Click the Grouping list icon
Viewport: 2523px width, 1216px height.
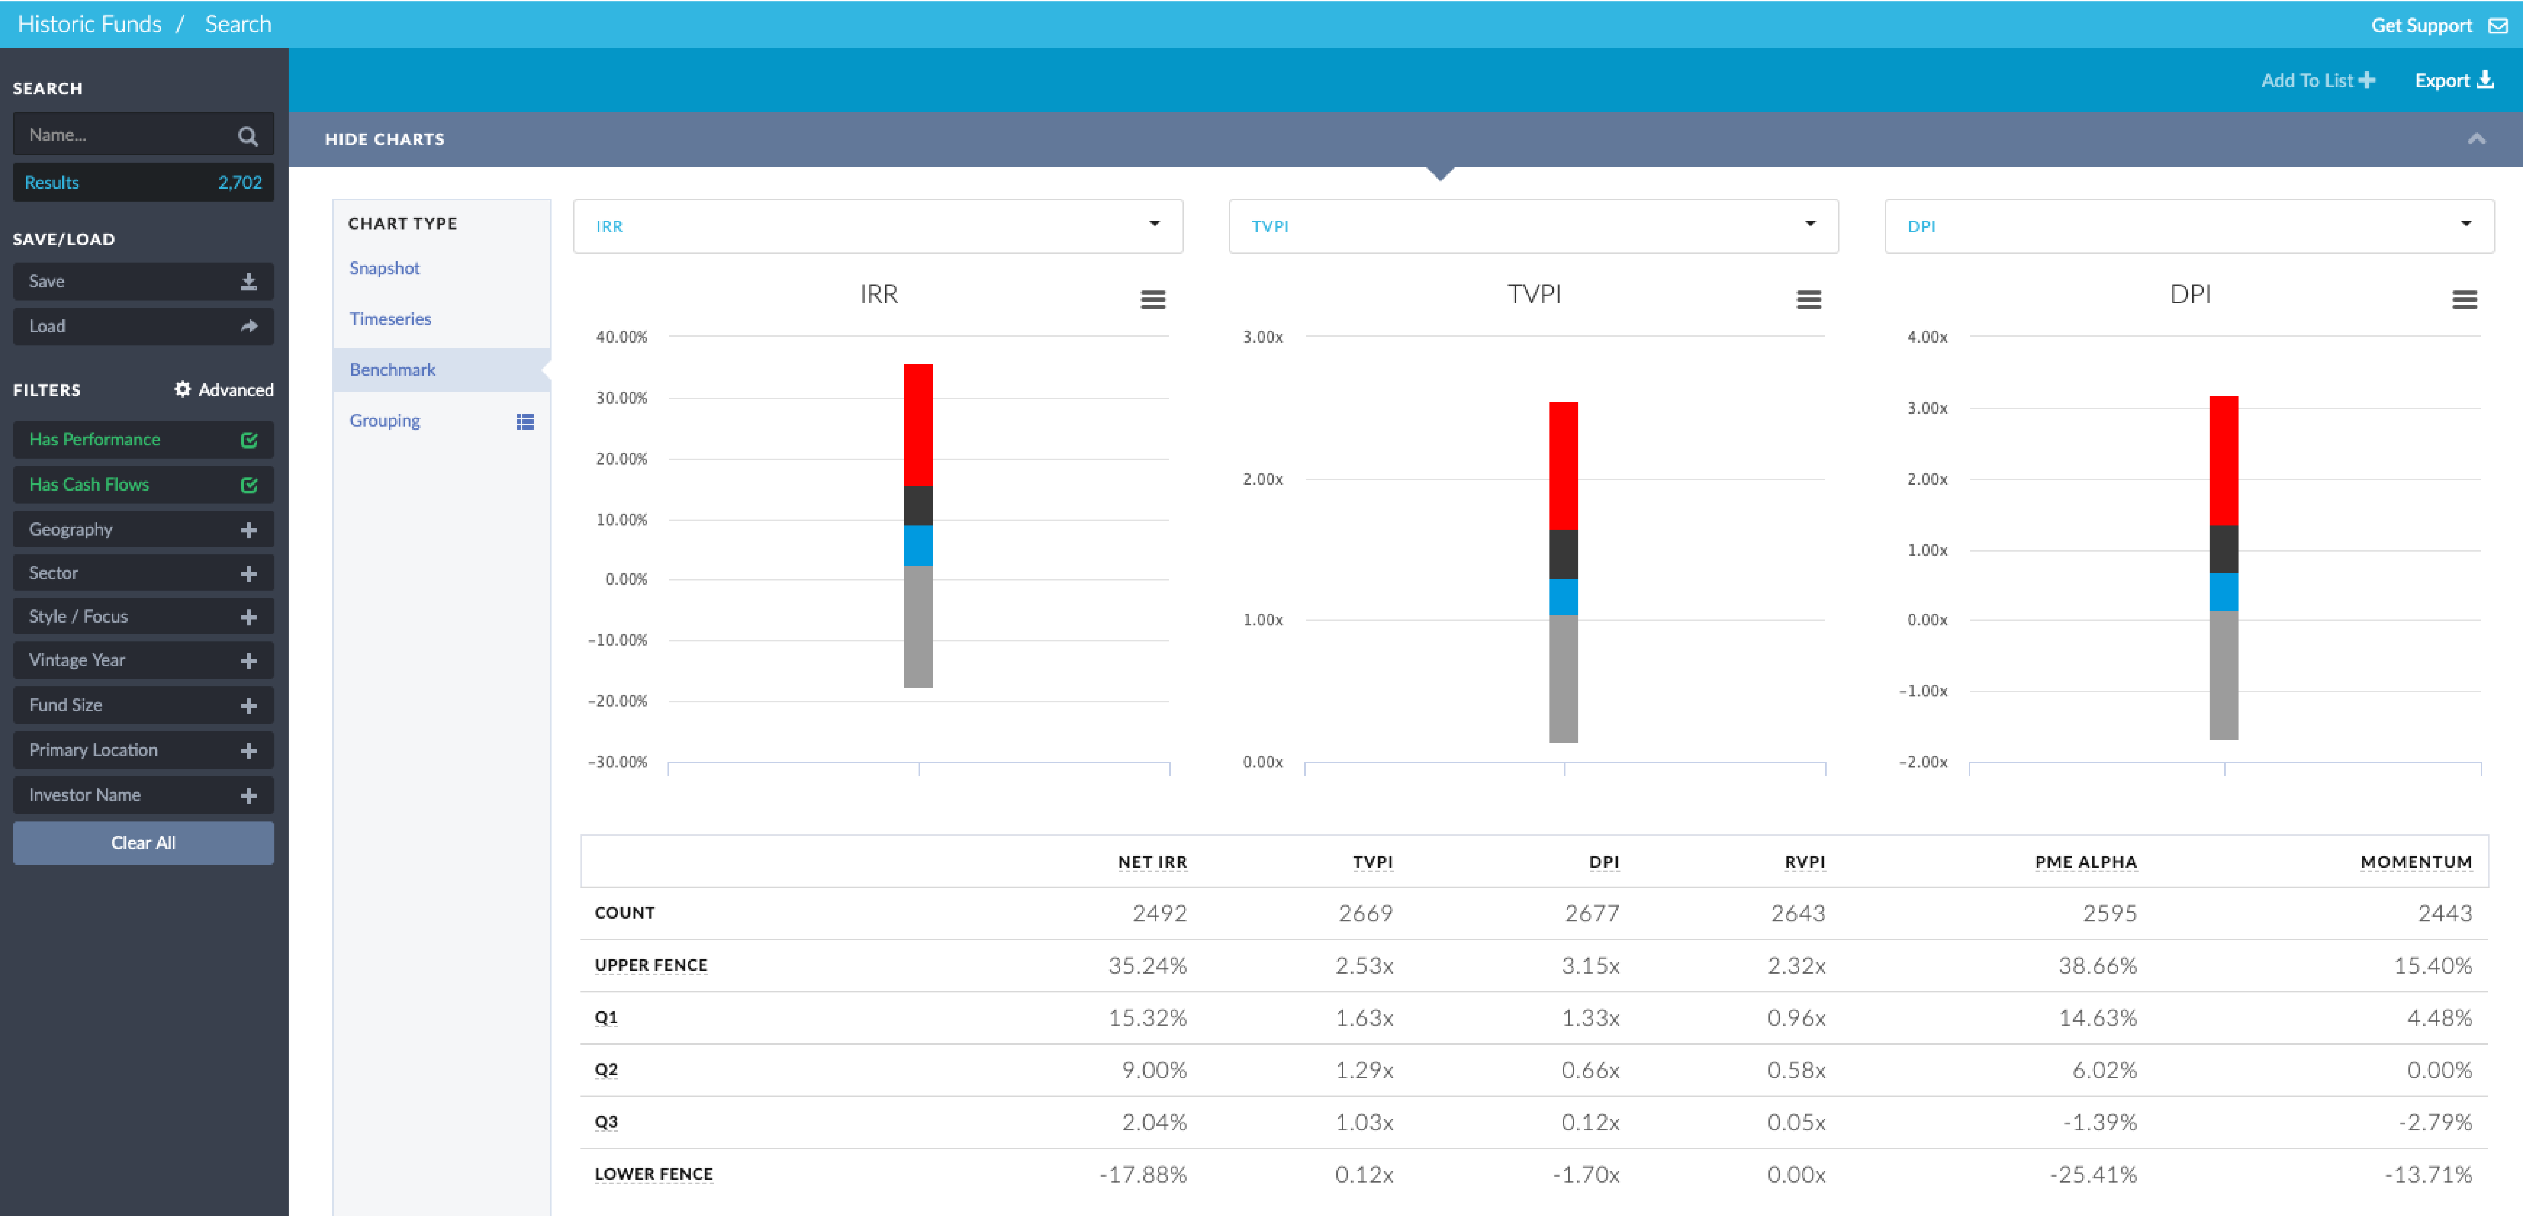tap(525, 421)
